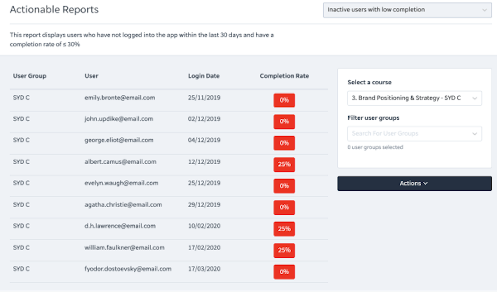Click login date 29/12/2019
The image size is (497, 292).
point(204,204)
